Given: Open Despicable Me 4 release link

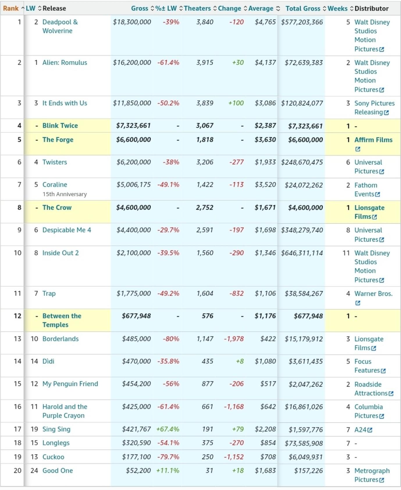Looking at the screenshot, I should (67, 230).
